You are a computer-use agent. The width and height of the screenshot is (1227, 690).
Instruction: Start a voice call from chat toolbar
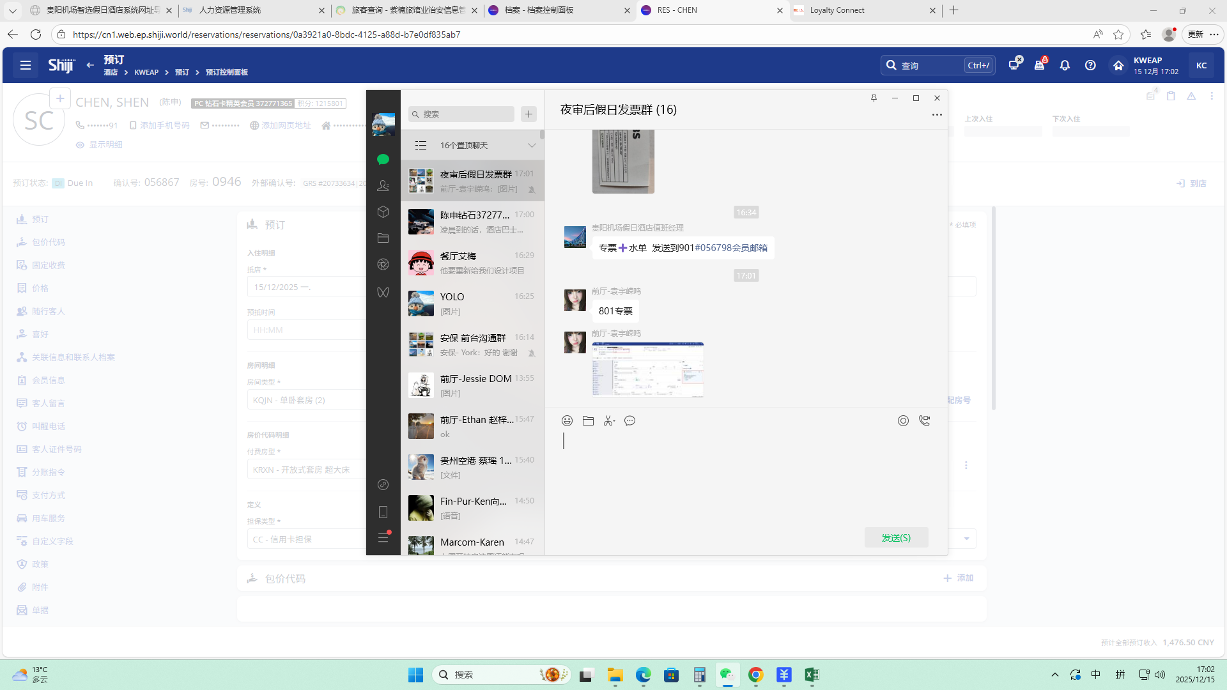pyautogui.click(x=924, y=420)
